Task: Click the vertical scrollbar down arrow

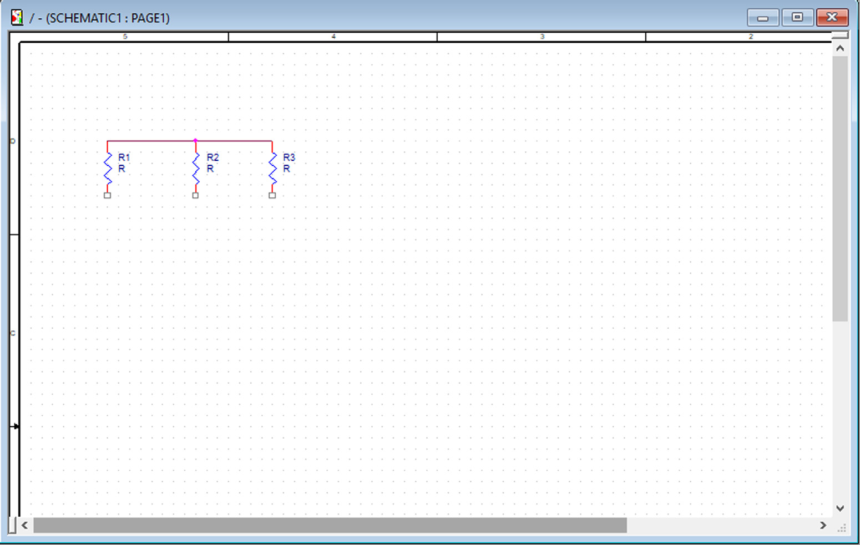Action: 840,508
